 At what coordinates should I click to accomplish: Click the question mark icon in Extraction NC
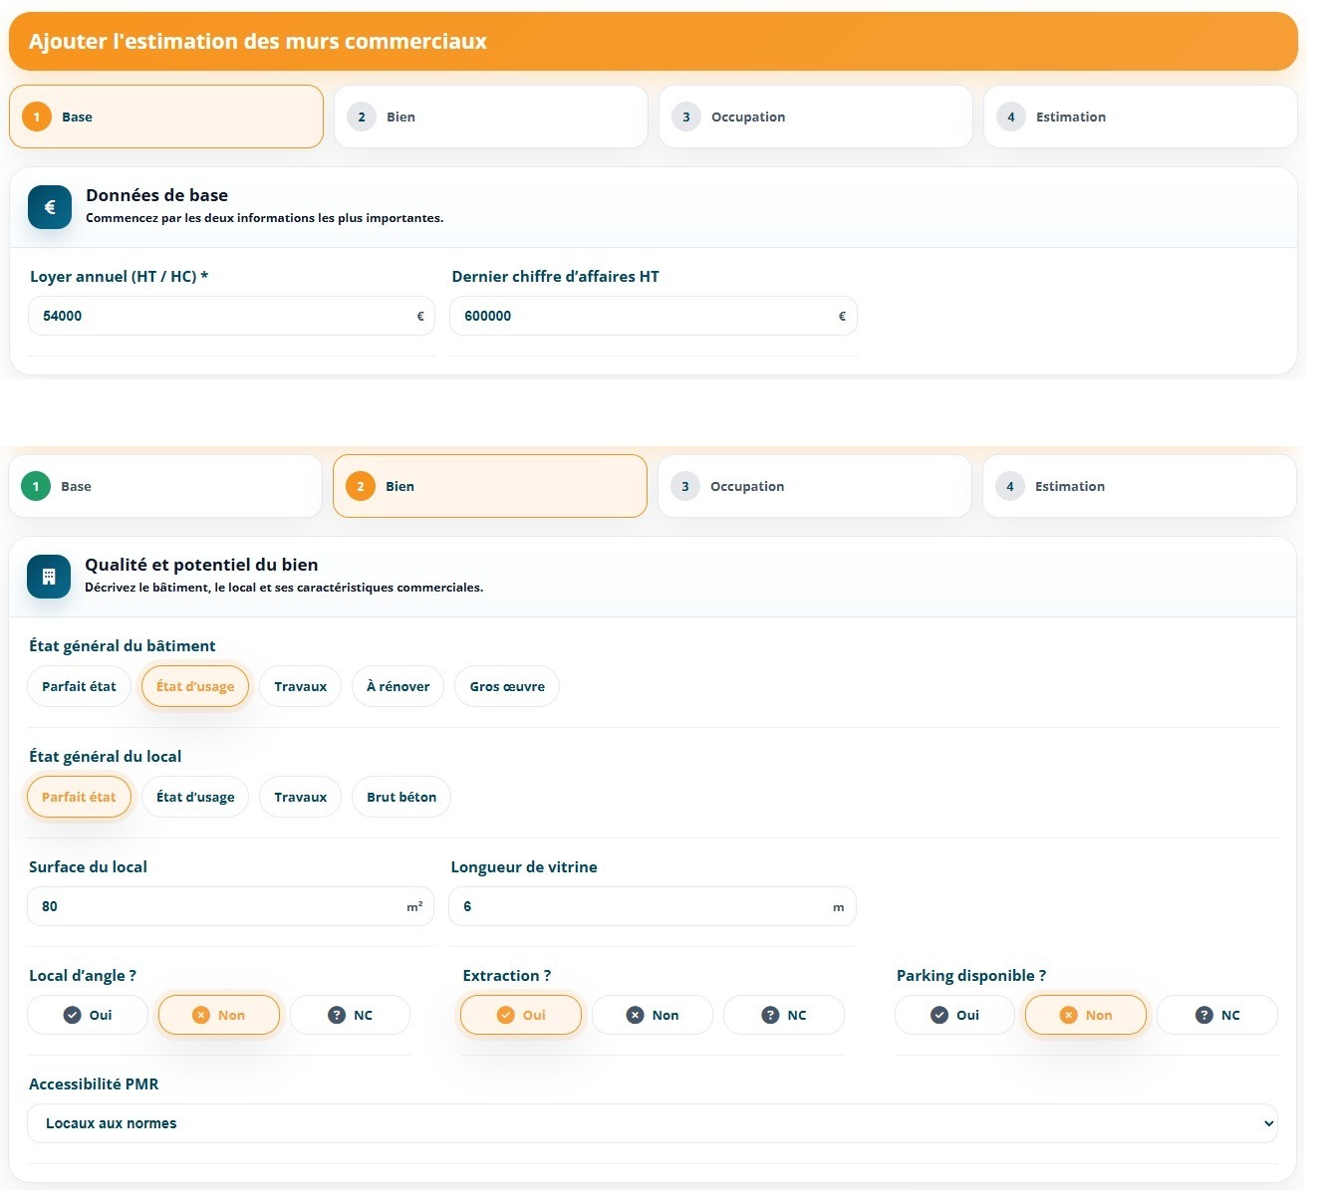click(x=770, y=1015)
